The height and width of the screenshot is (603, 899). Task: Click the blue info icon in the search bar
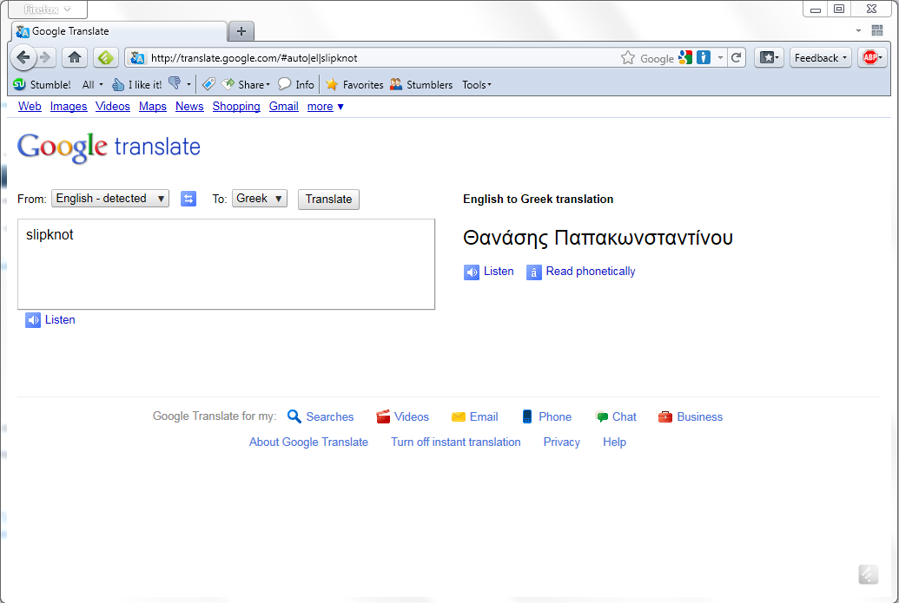[x=704, y=57]
